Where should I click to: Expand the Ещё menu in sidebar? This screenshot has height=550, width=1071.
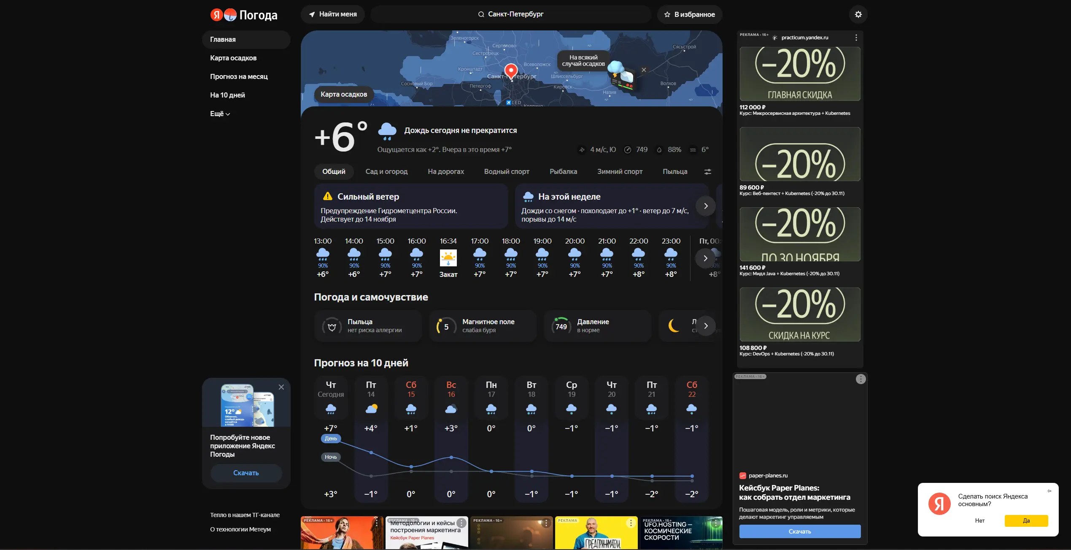[x=220, y=114]
